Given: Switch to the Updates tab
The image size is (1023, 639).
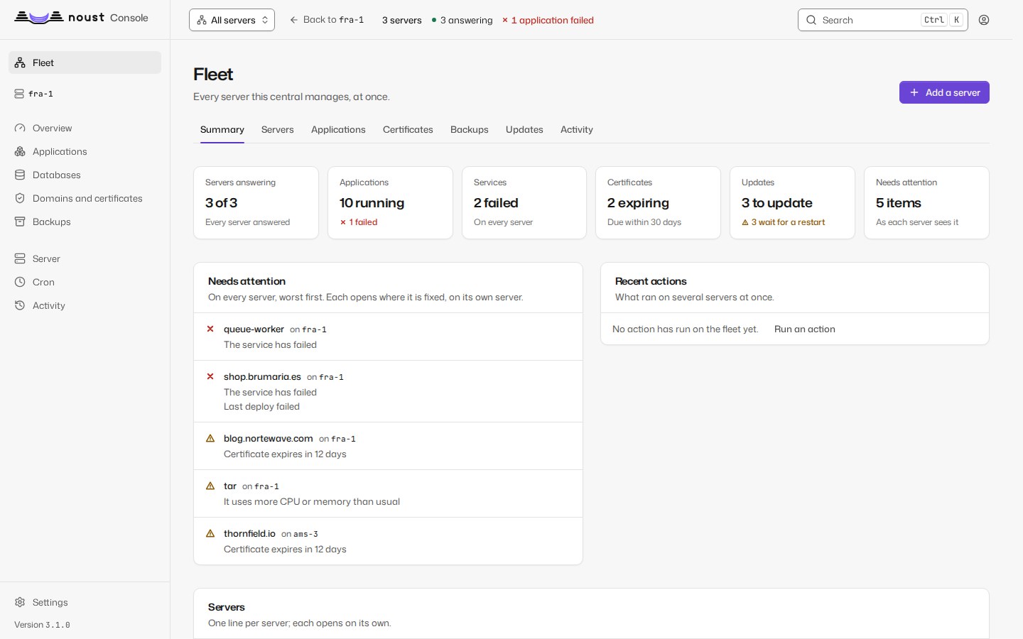Looking at the screenshot, I should tap(524, 129).
